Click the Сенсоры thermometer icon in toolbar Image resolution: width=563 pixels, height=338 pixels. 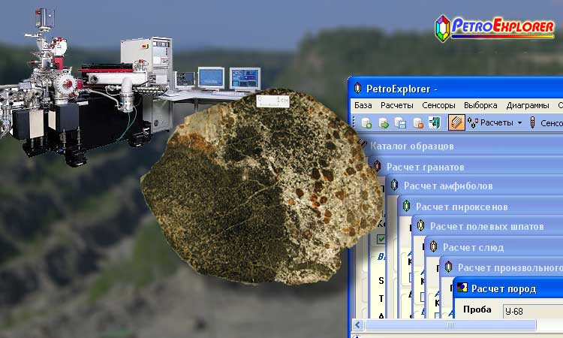click(532, 123)
